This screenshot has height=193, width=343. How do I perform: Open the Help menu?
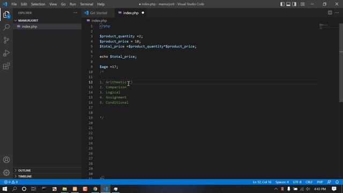(101, 4)
